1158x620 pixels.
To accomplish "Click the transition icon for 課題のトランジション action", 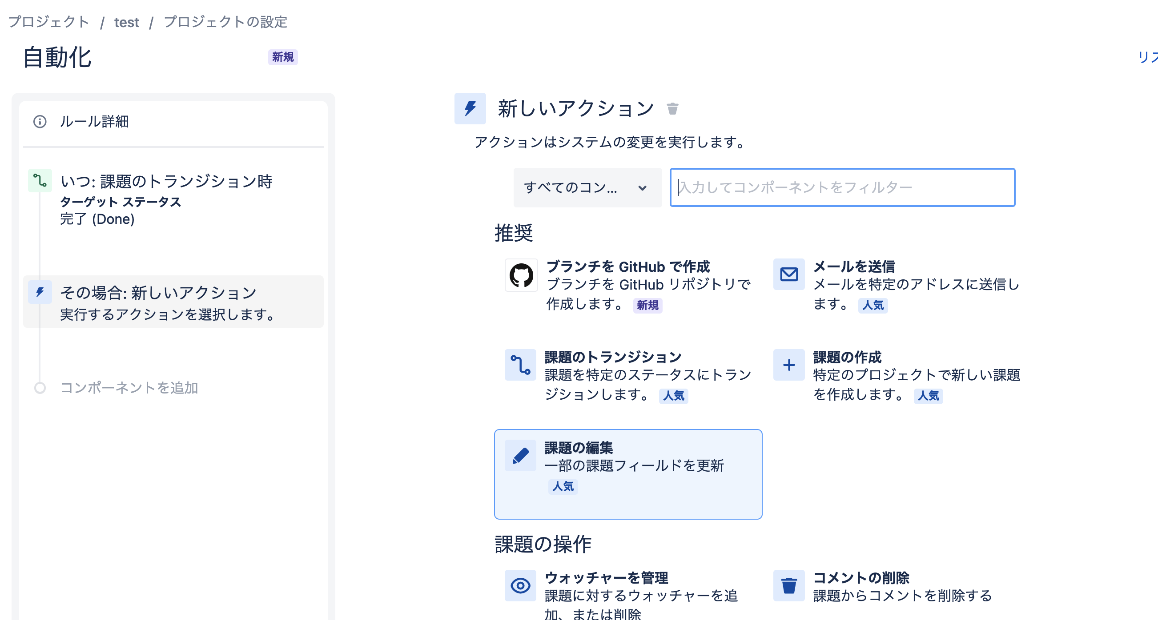I will (520, 365).
